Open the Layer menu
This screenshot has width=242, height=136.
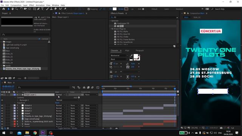click(x=25, y=5)
